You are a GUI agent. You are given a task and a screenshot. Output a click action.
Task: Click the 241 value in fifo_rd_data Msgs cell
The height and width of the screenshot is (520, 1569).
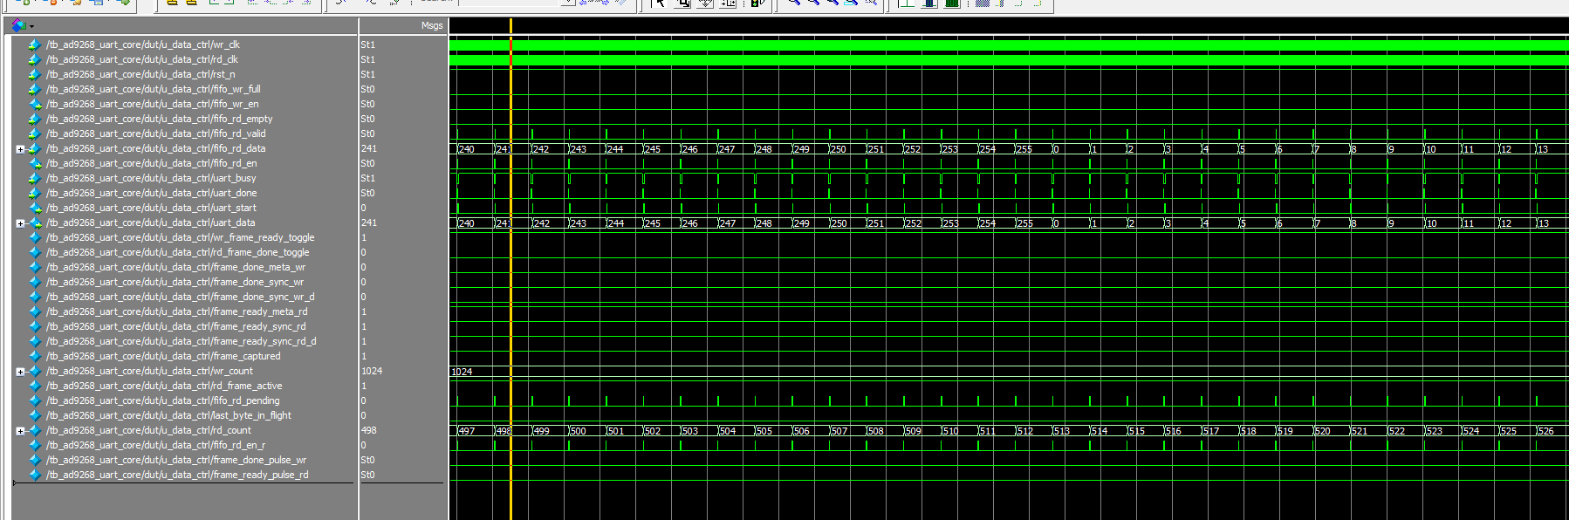point(369,148)
